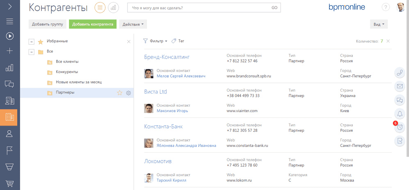Select the Новые клиенты за месяц folder
The width and height of the screenshot is (409, 190).
click(x=78, y=82)
